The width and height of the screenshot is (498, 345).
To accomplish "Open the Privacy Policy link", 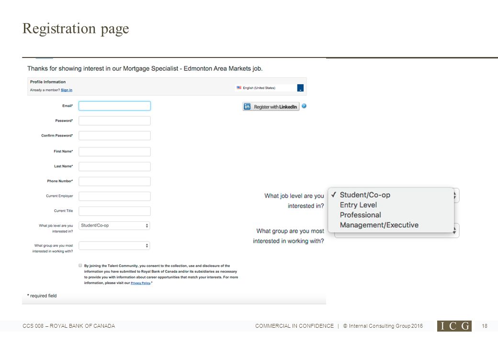I will [x=141, y=283].
